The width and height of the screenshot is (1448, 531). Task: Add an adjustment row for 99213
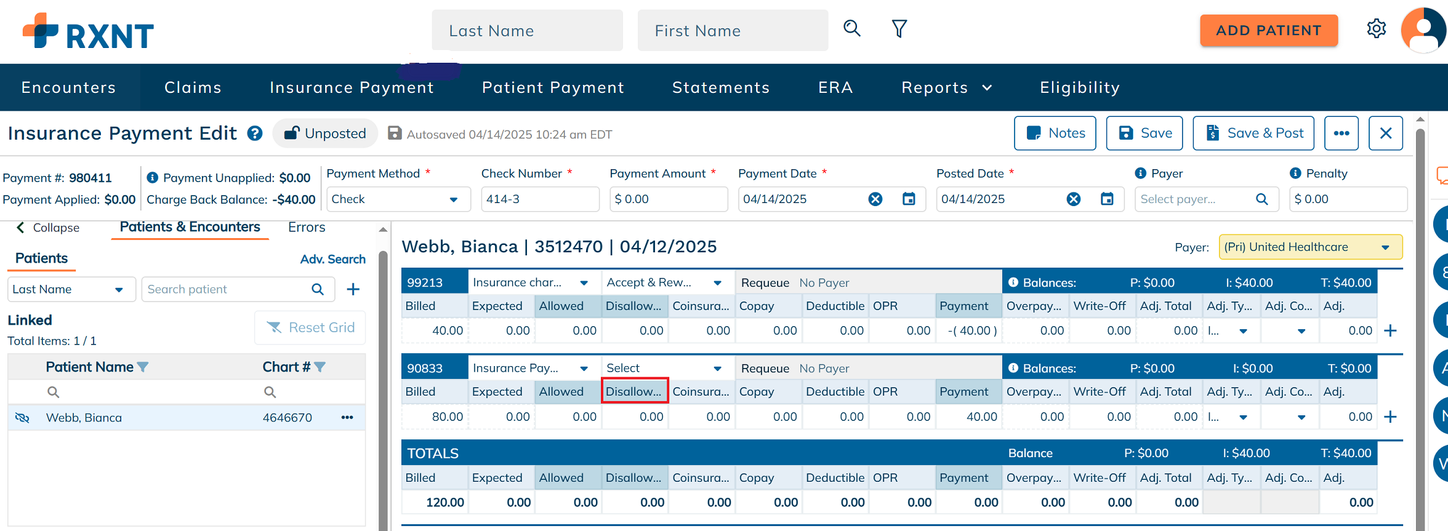[1390, 330]
